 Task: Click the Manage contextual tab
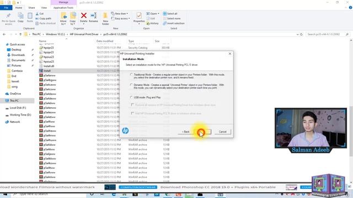(63, 2)
